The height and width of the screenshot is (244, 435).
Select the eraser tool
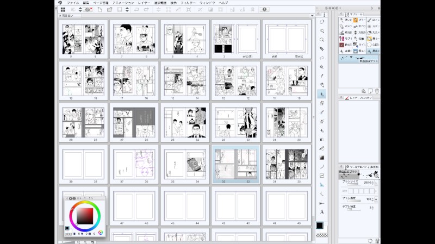(x=322, y=103)
